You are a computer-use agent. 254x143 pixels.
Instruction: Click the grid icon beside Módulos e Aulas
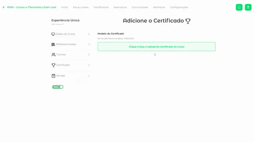(53, 44)
